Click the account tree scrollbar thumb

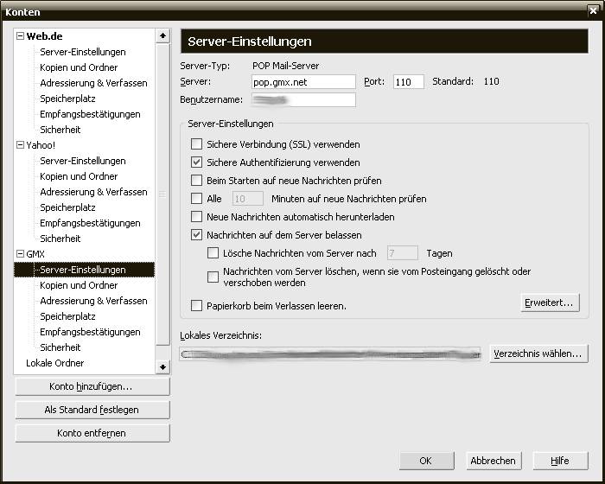point(162,194)
